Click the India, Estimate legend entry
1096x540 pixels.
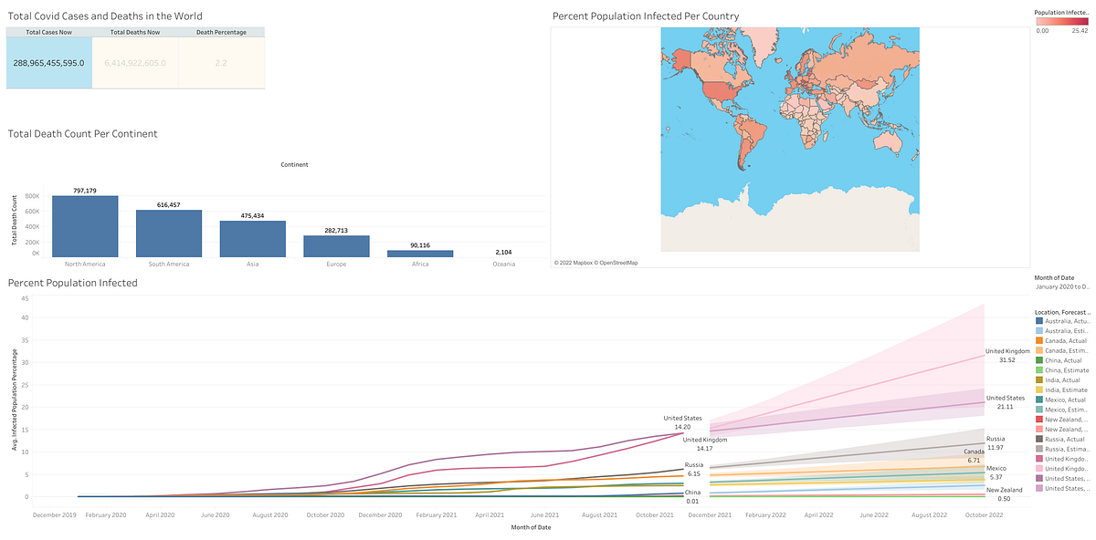pyautogui.click(x=1062, y=389)
